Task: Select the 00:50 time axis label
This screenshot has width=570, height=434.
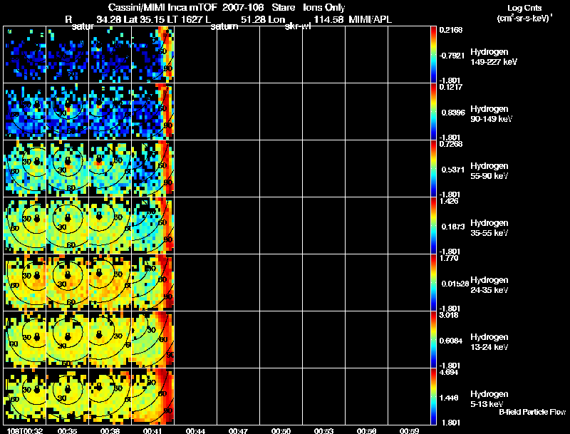Action: click(281, 430)
